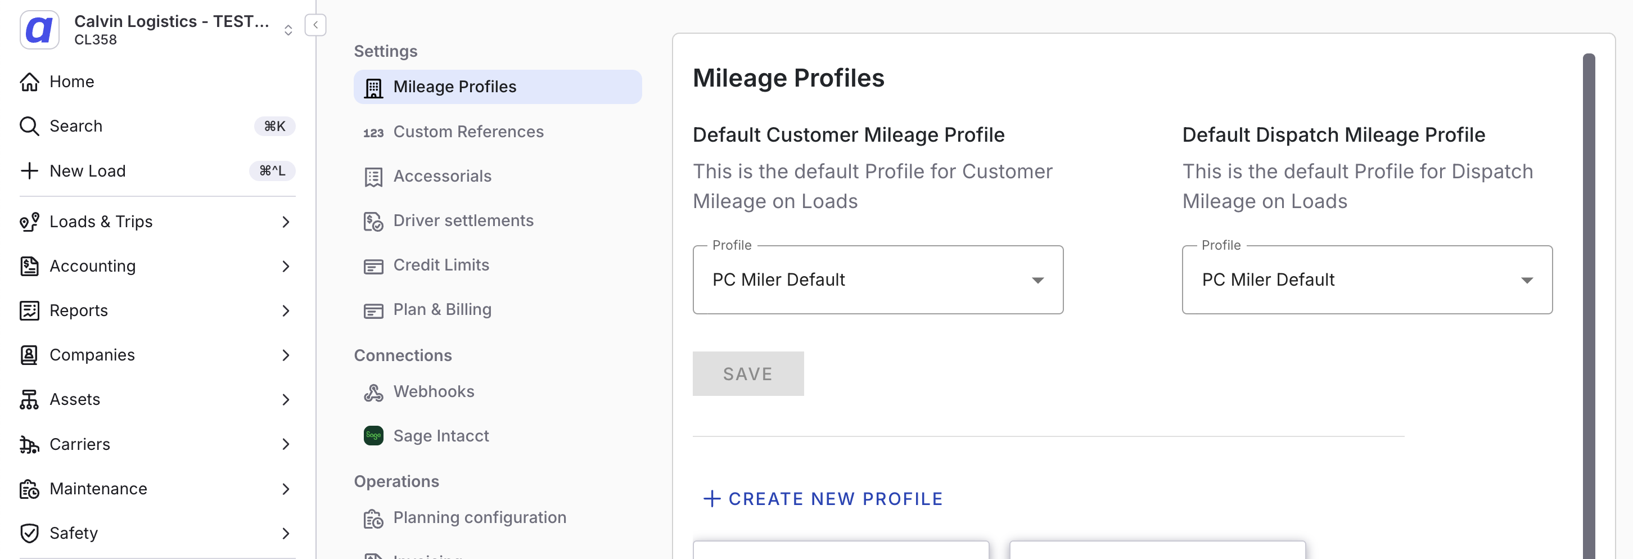Open Sage Intacct connection

[x=498, y=435]
